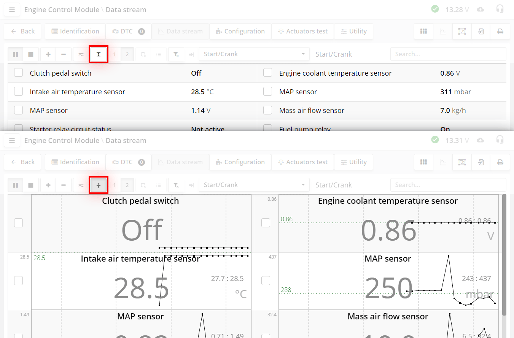Click the highlighted split-graph icon in graph view toolbar
The image size is (514, 338).
[99, 185]
